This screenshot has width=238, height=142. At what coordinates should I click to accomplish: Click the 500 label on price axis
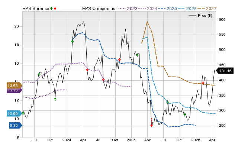click(x=222, y=50)
